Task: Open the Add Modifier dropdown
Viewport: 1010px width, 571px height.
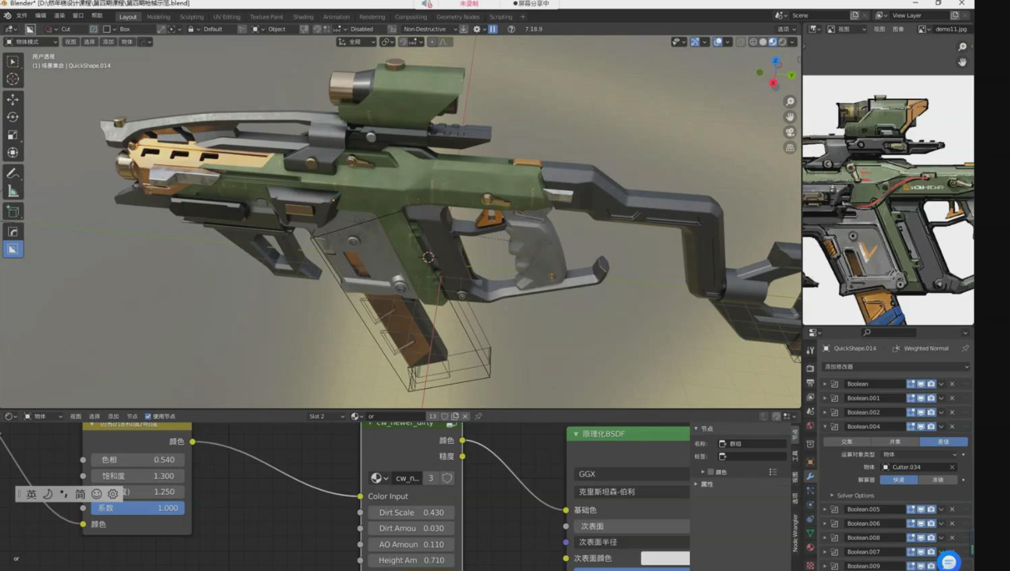Action: click(x=895, y=367)
